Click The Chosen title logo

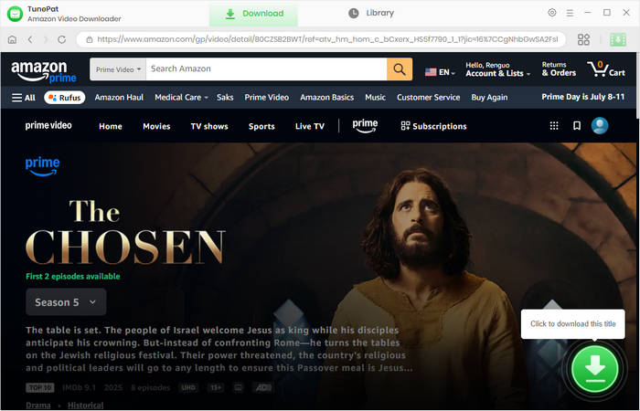(x=125, y=232)
